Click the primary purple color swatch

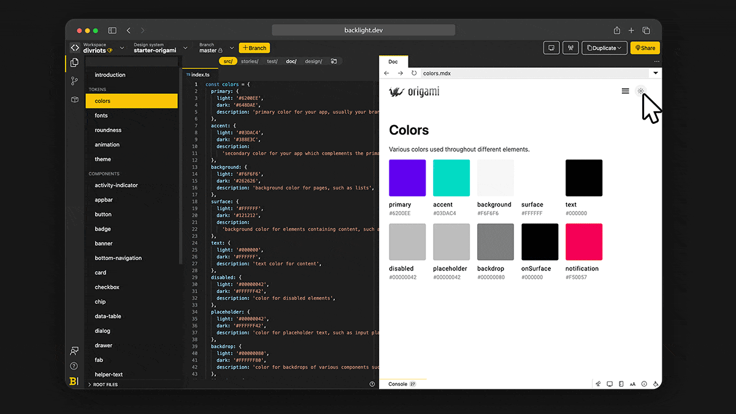tap(407, 178)
